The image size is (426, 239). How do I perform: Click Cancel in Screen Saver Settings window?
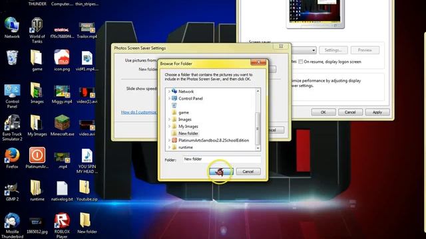tap(350, 112)
